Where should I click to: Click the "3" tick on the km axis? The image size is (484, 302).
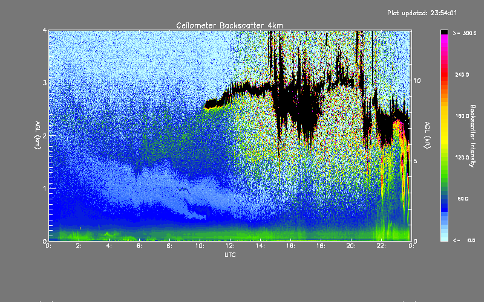coord(45,83)
